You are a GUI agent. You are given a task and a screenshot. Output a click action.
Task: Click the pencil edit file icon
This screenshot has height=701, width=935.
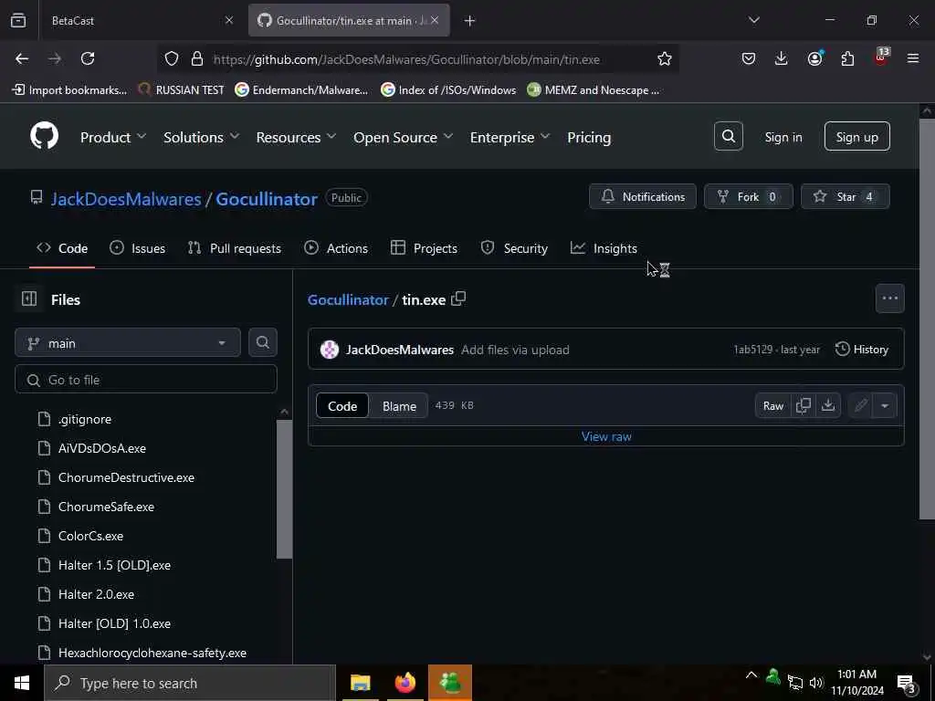(860, 405)
